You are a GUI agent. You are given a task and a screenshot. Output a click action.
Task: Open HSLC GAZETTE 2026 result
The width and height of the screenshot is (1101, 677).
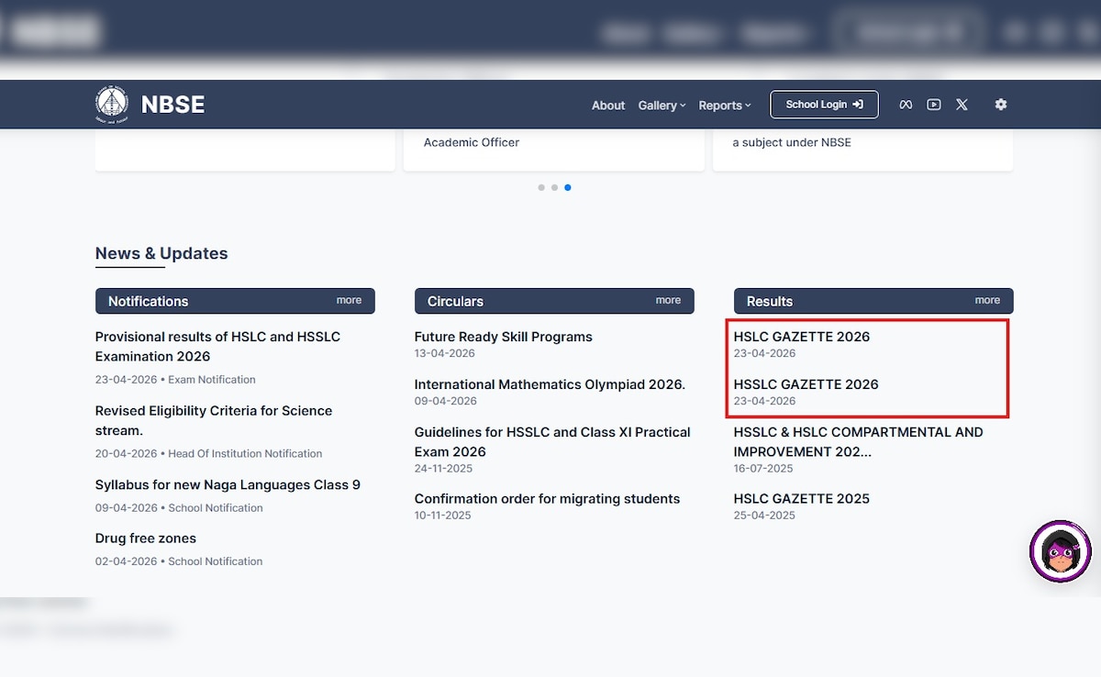802,337
